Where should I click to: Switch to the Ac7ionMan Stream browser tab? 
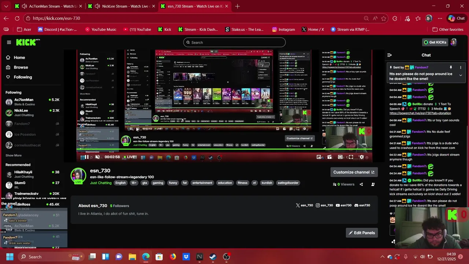(48, 6)
